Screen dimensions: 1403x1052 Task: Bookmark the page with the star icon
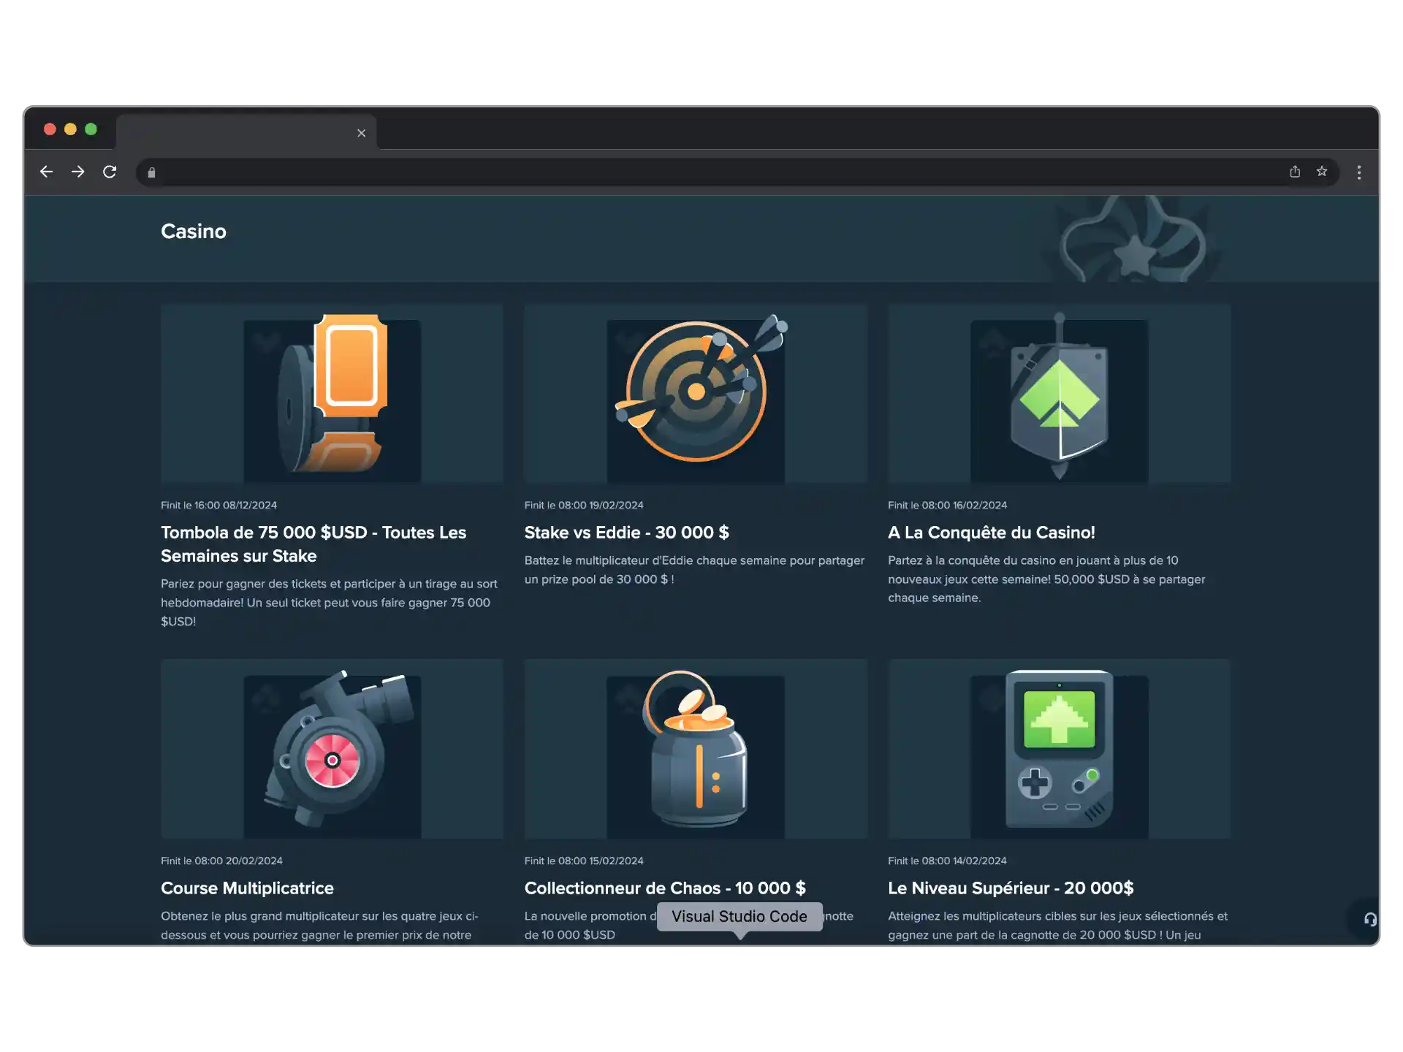(1322, 172)
